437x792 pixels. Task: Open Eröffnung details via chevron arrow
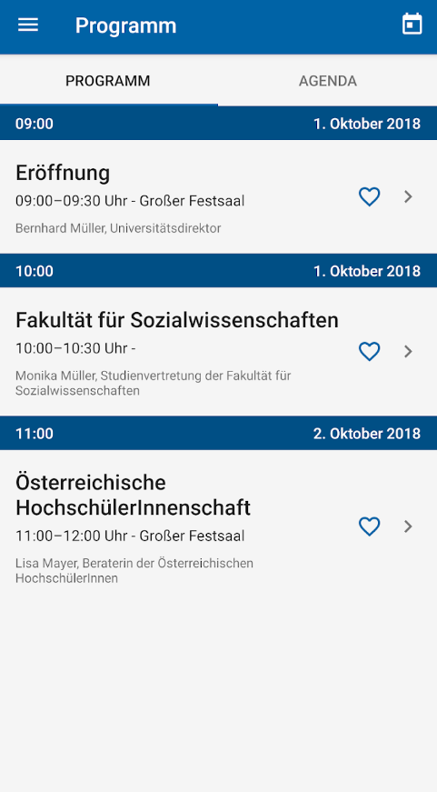point(409,196)
